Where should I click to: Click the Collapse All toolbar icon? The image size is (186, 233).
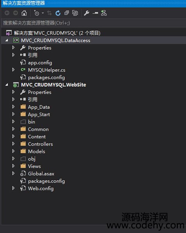[x=67, y=13]
